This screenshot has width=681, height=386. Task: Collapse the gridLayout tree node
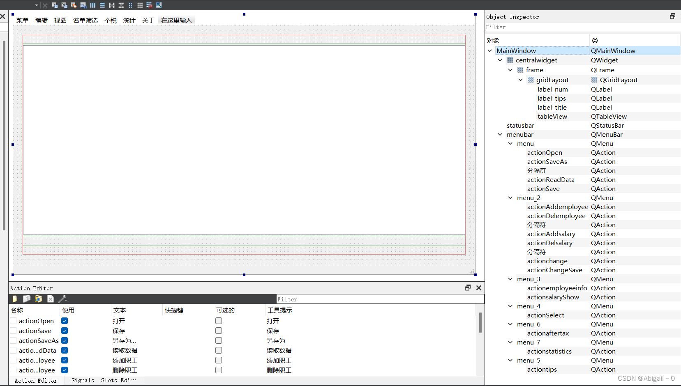coord(521,80)
